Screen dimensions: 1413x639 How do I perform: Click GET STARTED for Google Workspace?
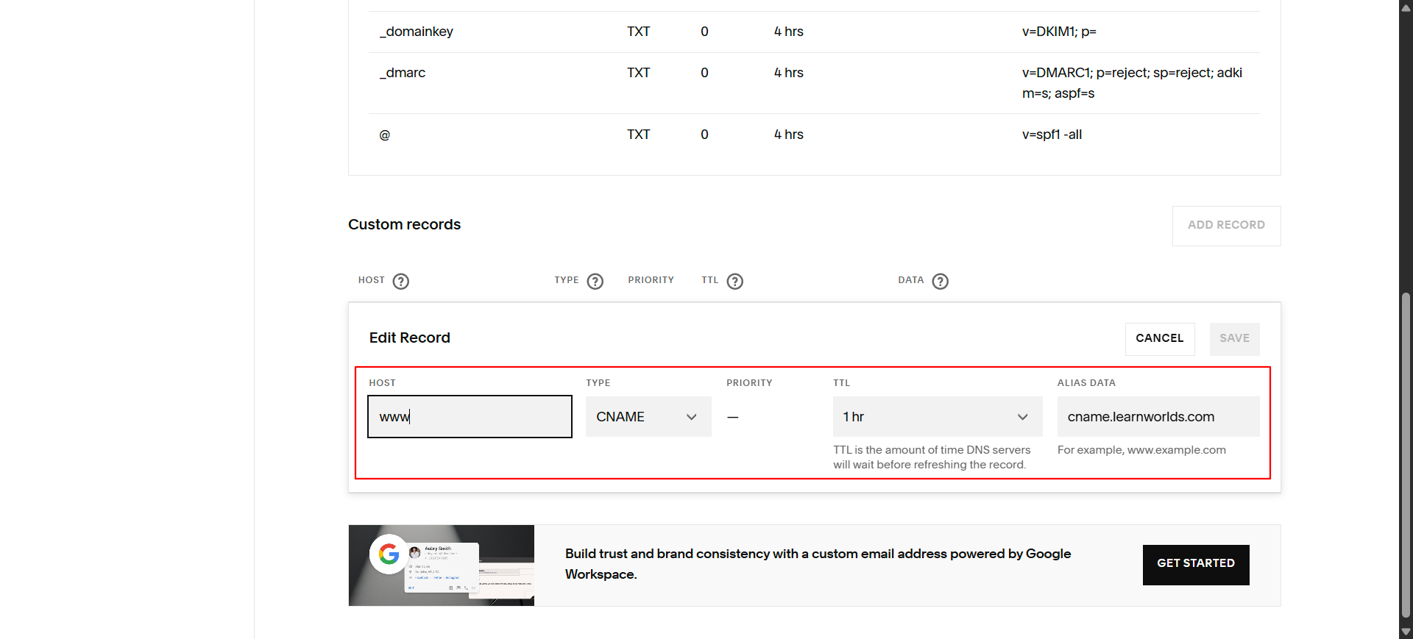point(1196,564)
